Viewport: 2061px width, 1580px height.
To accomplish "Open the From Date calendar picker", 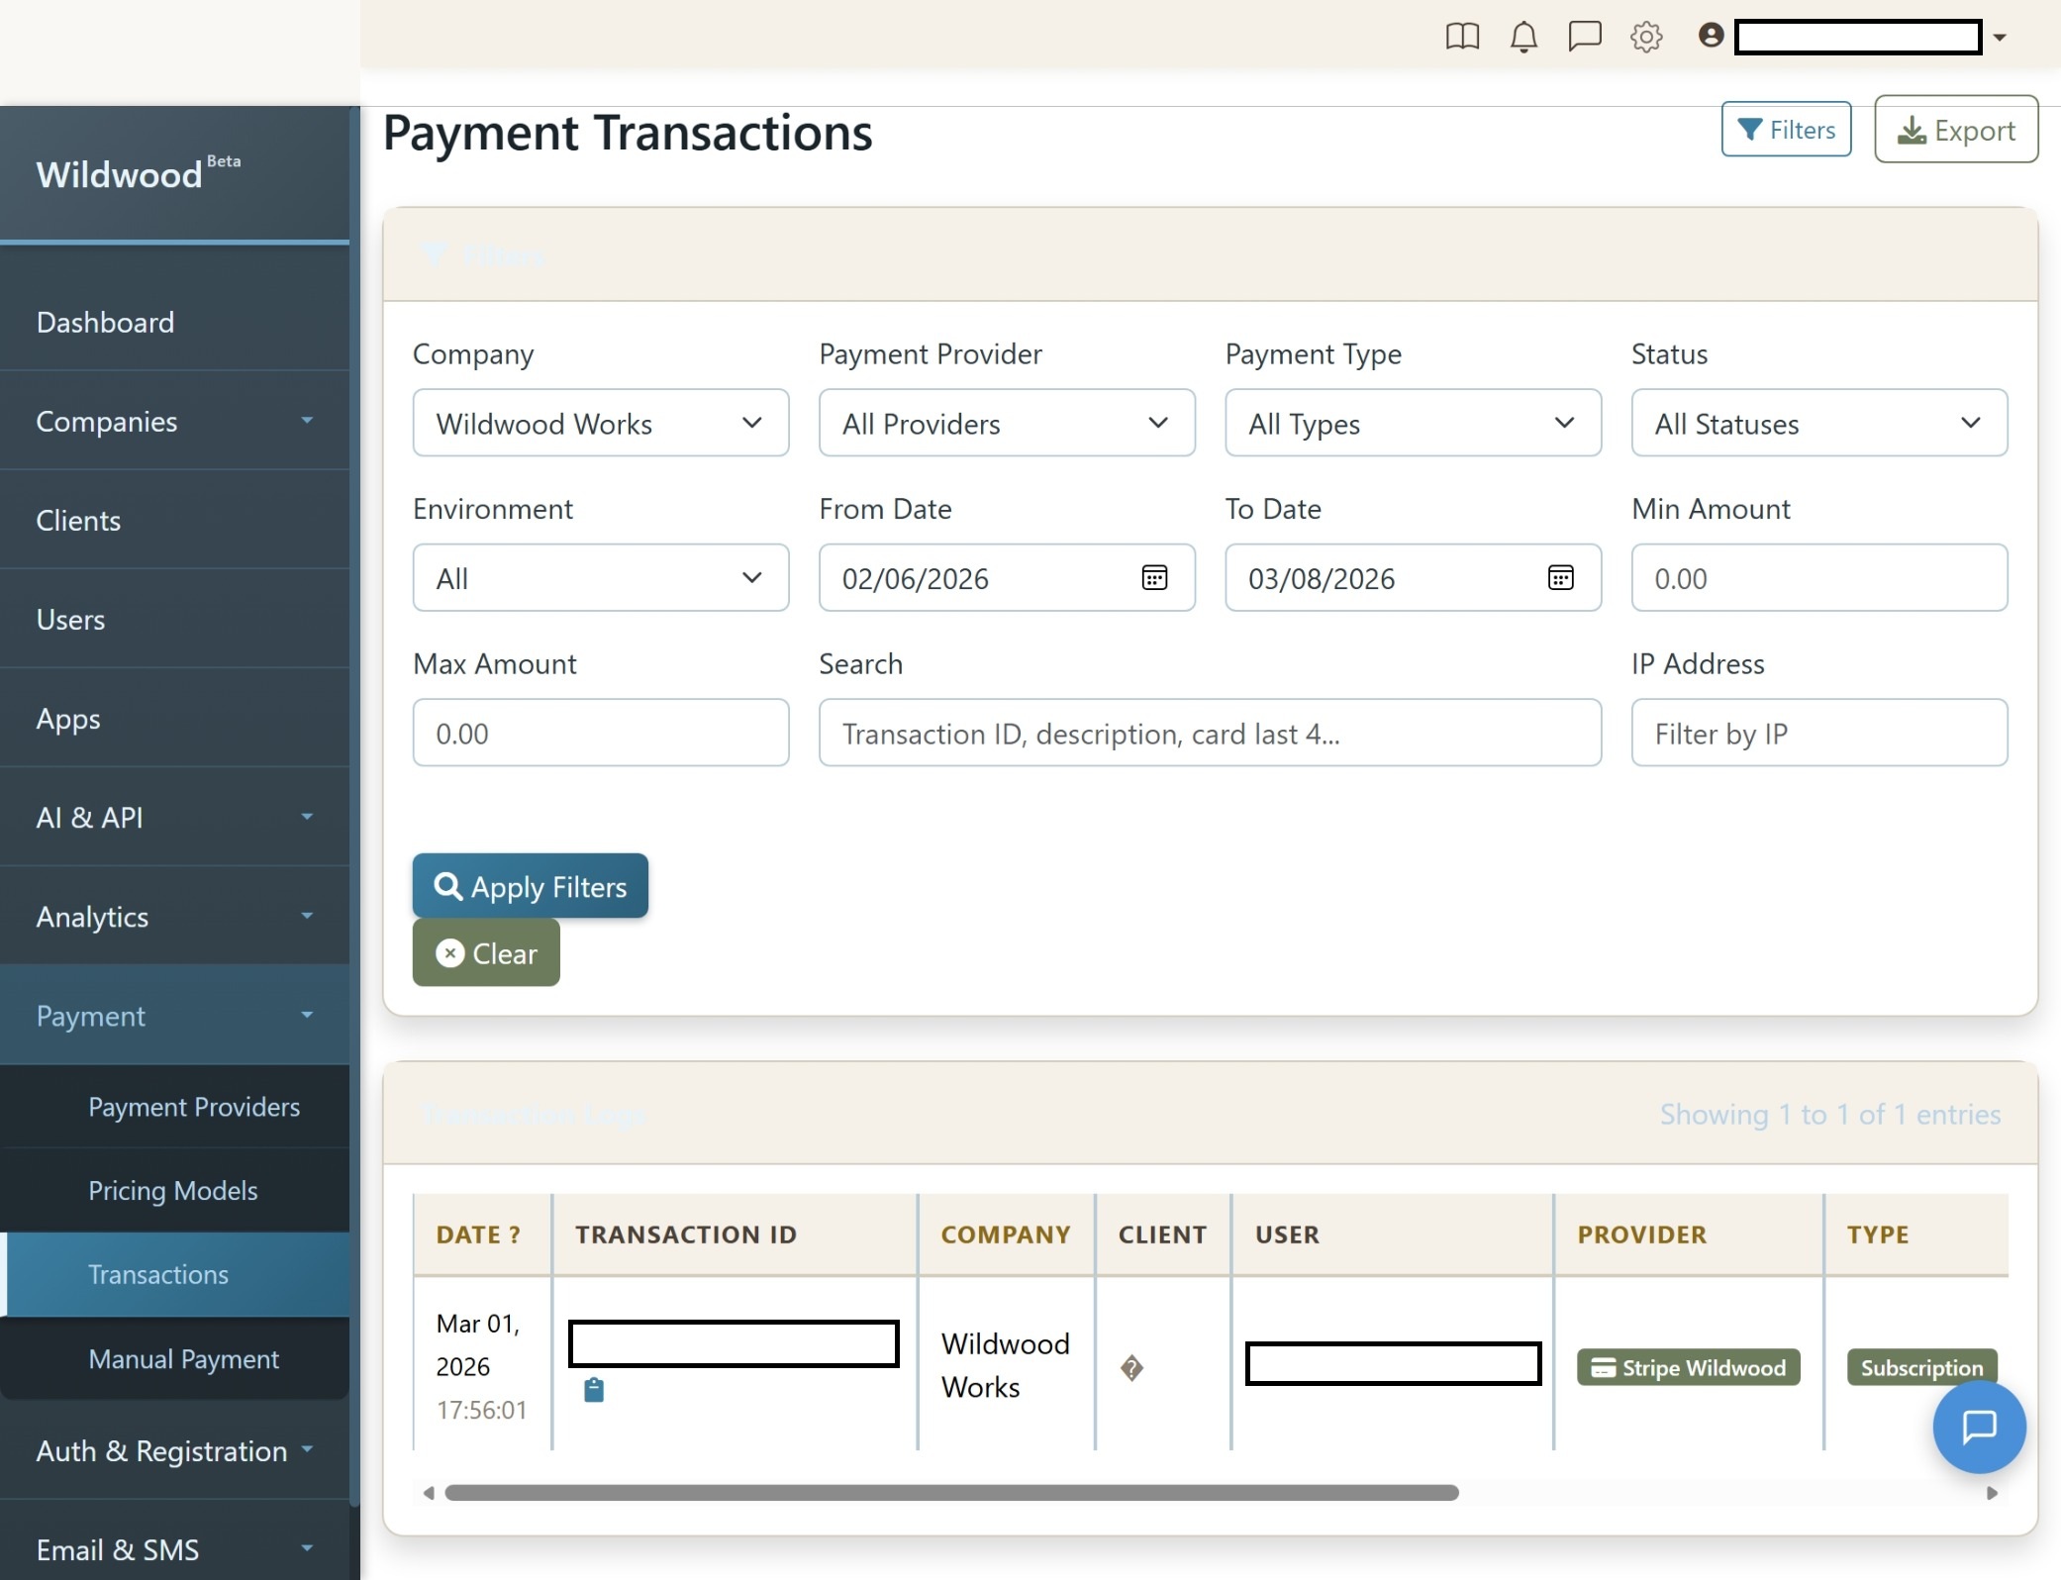I will pyautogui.click(x=1155, y=578).
